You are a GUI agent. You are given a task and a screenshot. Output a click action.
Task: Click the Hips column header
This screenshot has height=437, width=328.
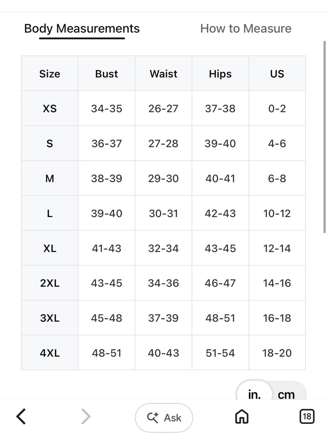click(x=220, y=74)
